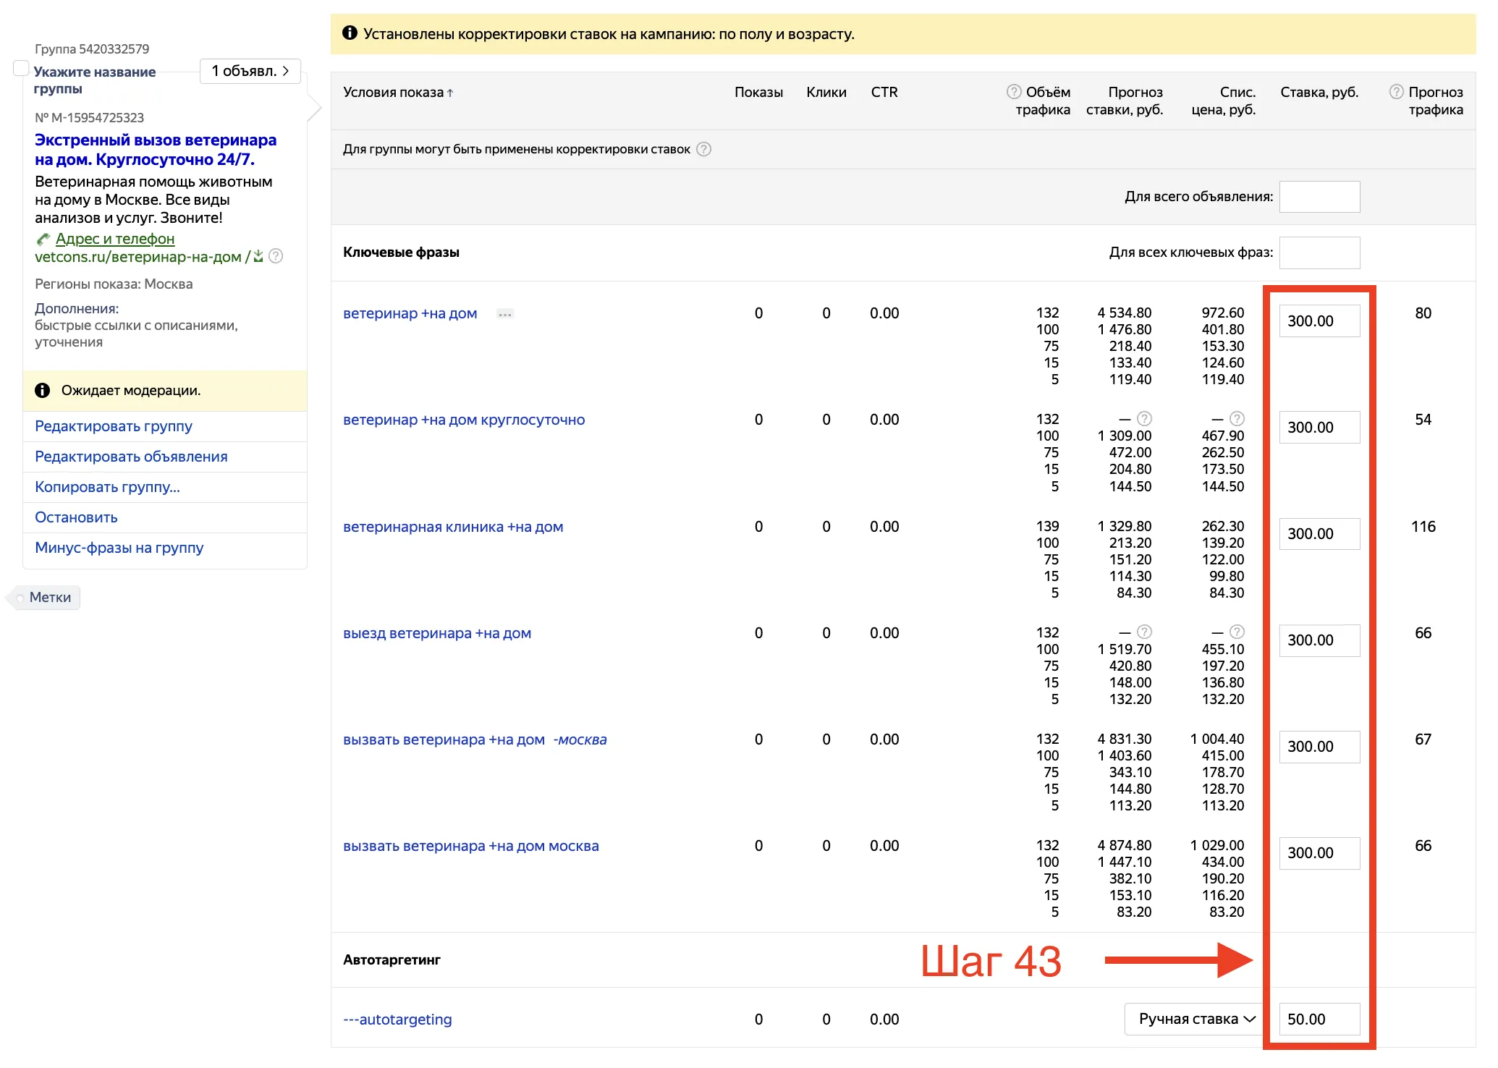Click Остановить to pause the group
The width and height of the screenshot is (1498, 1068).
76,517
